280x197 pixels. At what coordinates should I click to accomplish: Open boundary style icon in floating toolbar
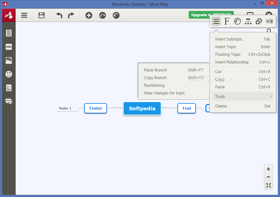[269, 21]
